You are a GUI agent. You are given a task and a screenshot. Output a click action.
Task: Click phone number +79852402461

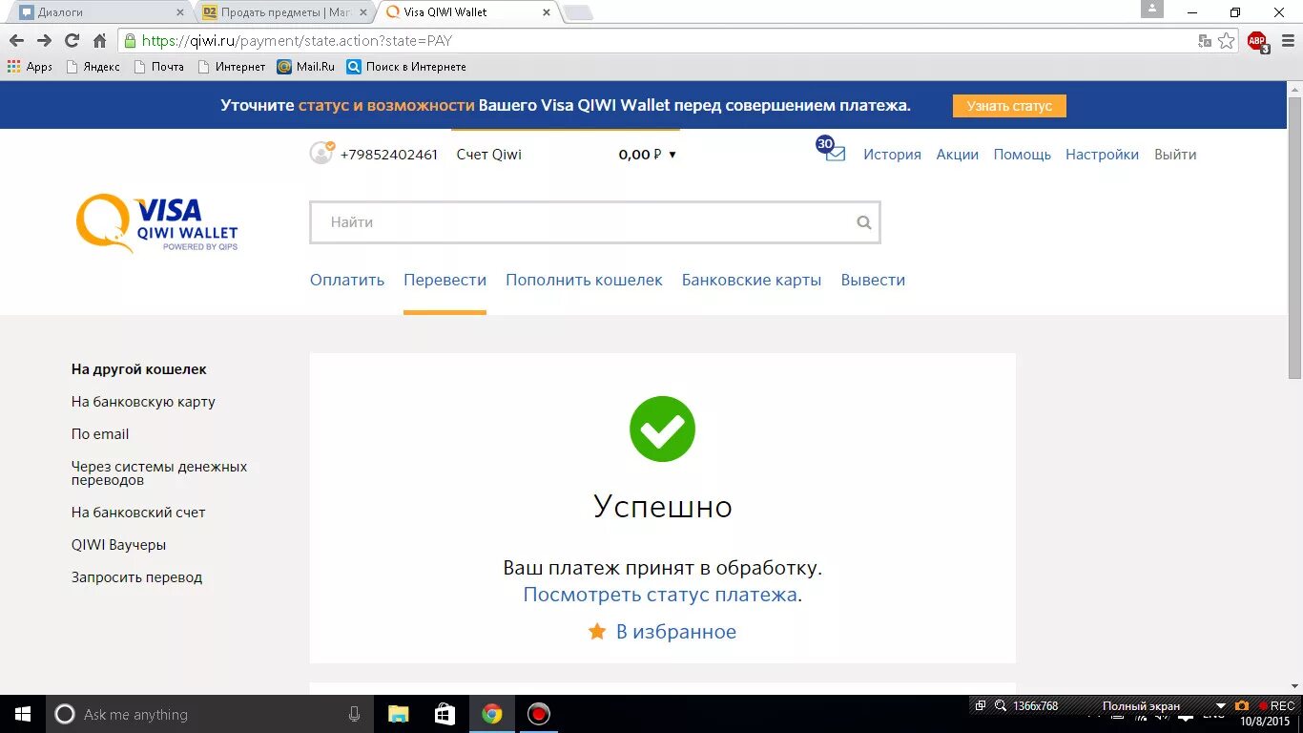389,155
